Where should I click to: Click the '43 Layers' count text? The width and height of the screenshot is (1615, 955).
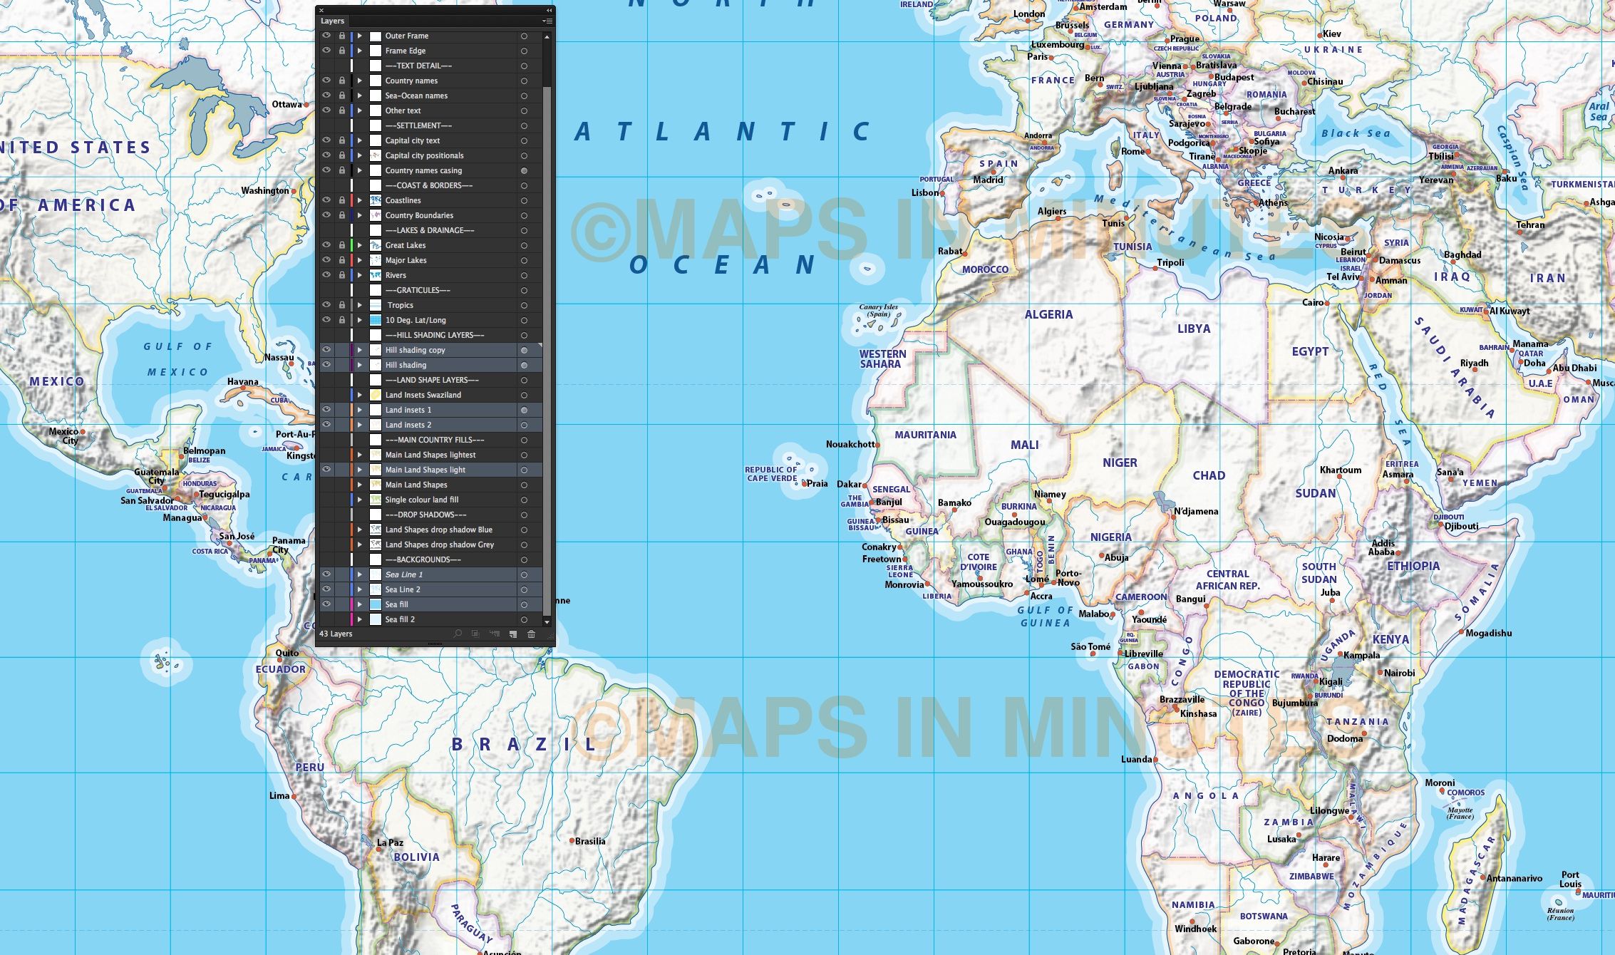click(x=336, y=634)
